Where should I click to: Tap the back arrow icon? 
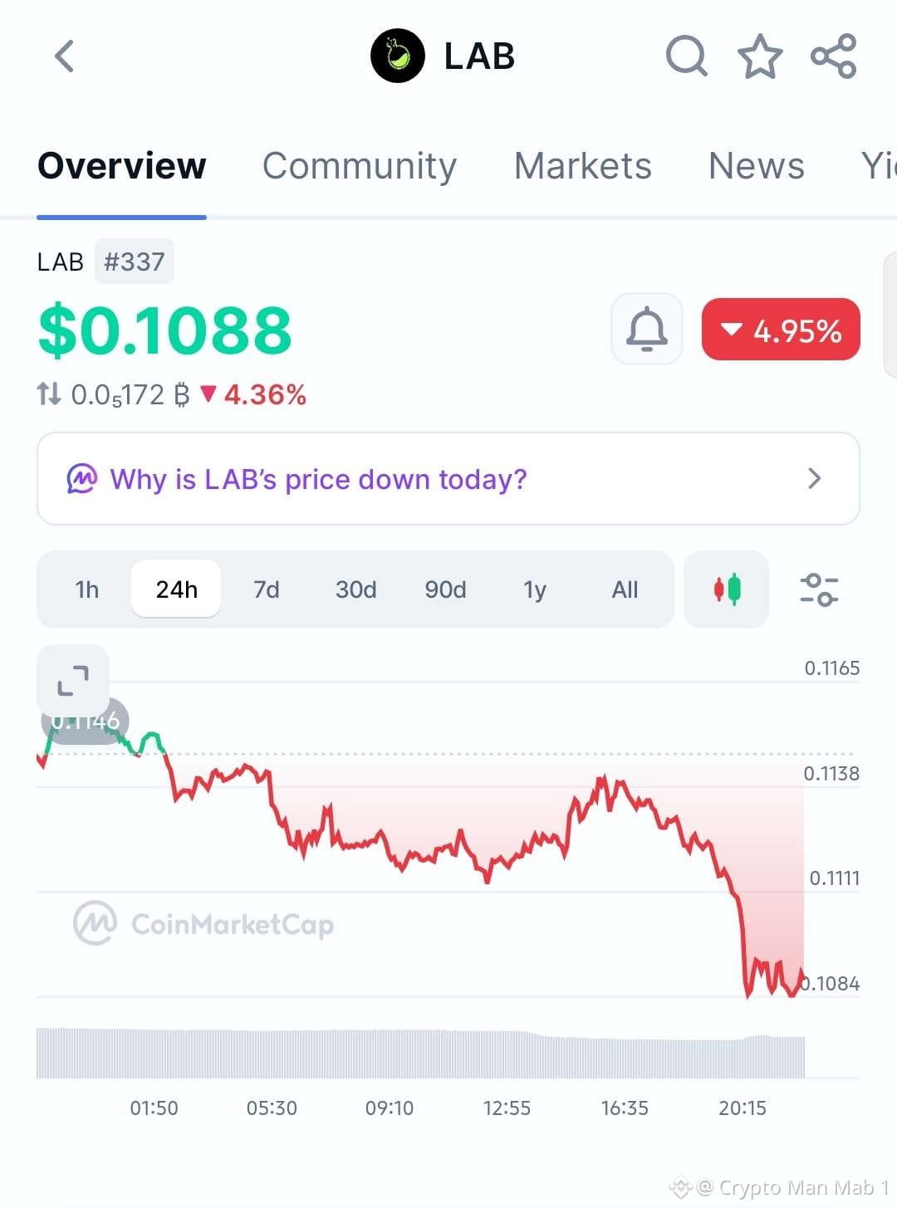click(x=64, y=56)
